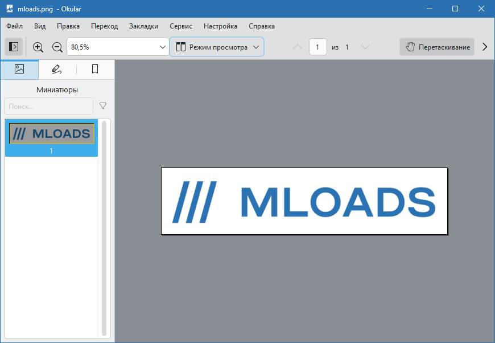Click the previous page arrow button
495x343 pixels.
pyautogui.click(x=297, y=47)
